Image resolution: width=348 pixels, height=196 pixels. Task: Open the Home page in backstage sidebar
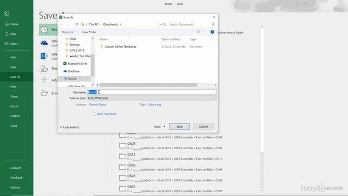(14, 24)
